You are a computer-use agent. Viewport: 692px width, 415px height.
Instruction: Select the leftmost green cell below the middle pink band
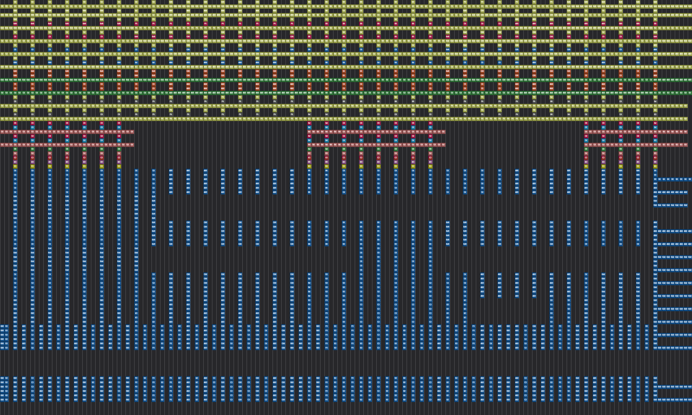(x=309, y=149)
